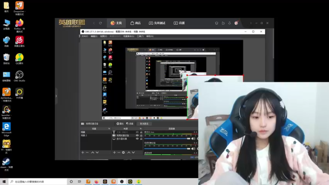Select the YY raccoon desktop shortcut
The height and width of the screenshot is (185, 329).
pyautogui.click(x=7, y=147)
